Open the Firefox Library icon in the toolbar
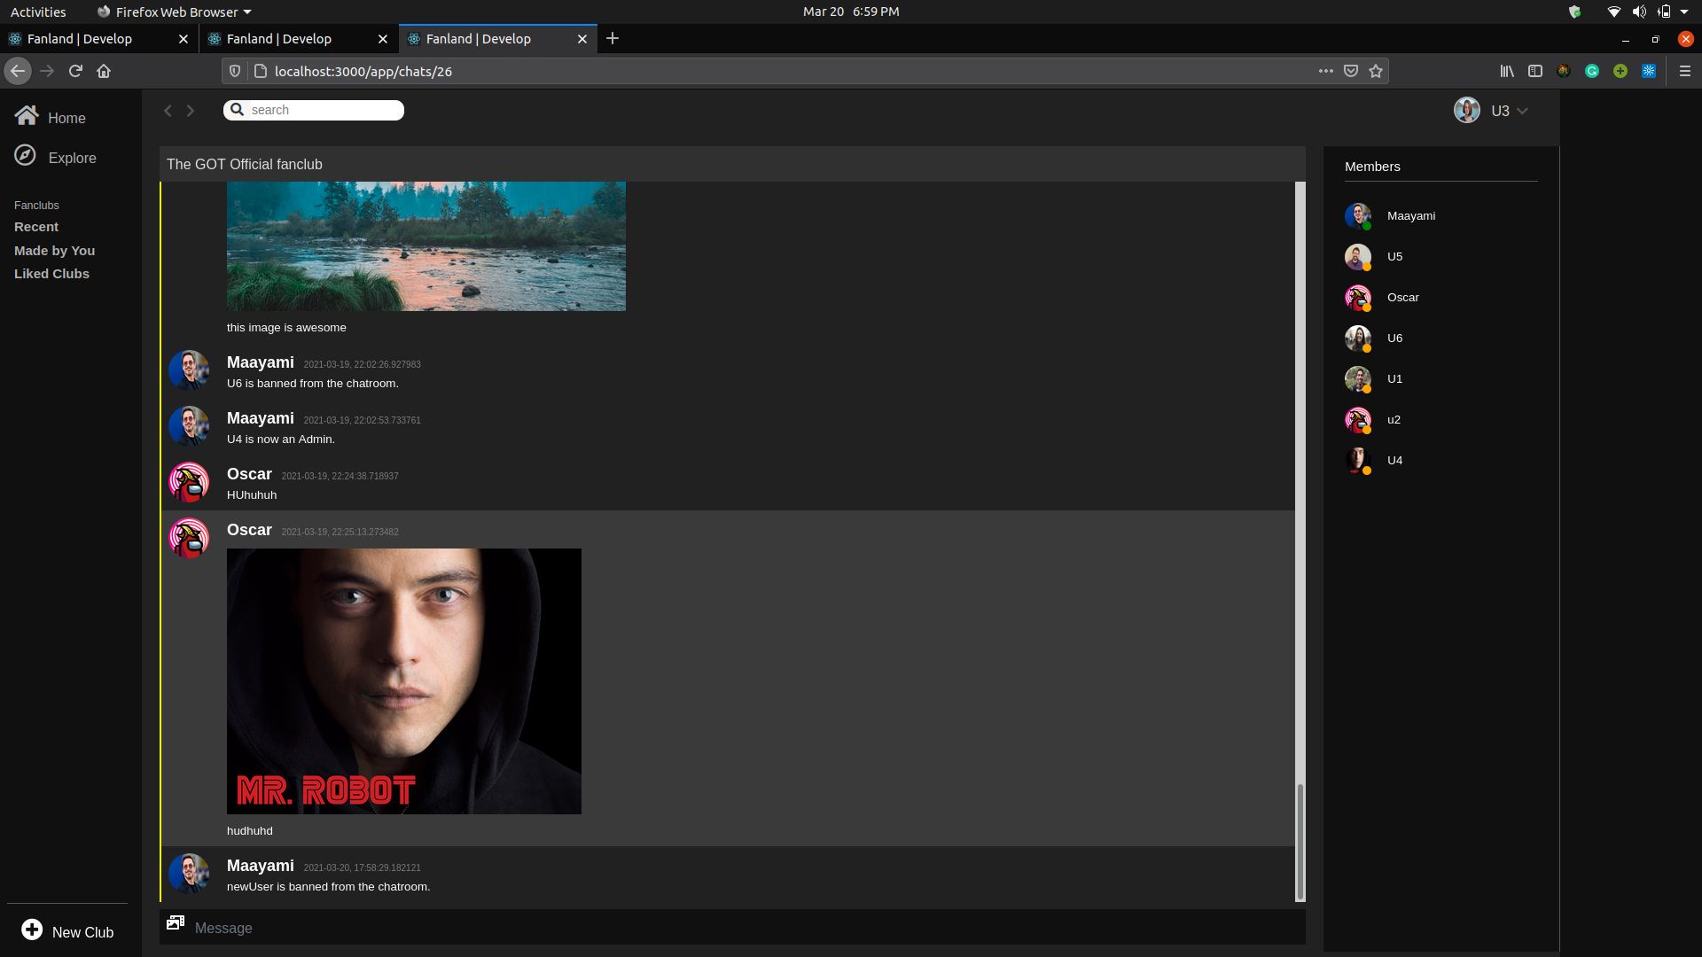 point(1507,71)
